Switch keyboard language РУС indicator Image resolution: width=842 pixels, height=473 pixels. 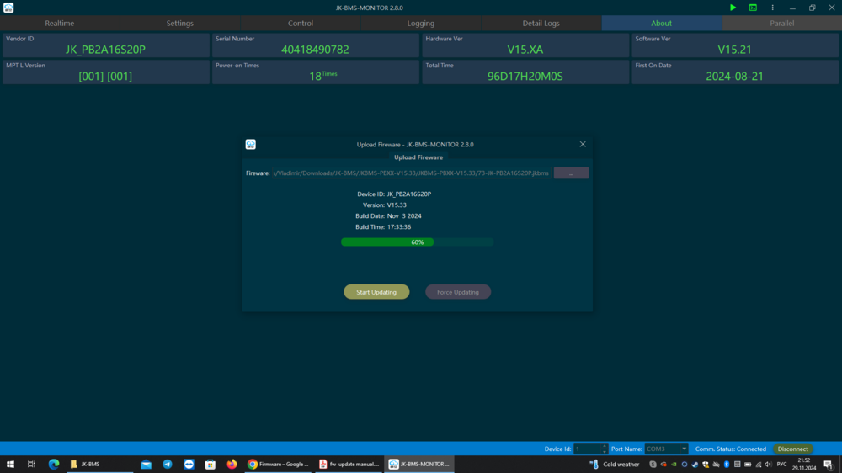(x=782, y=465)
